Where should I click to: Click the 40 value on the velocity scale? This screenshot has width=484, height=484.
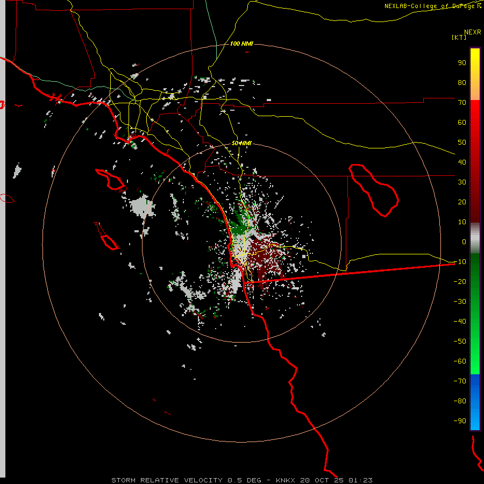(462, 162)
